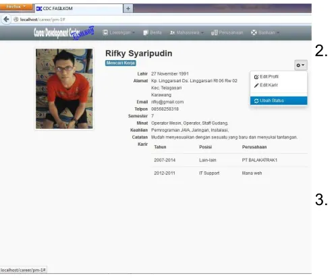336x278 pixels.
Task: Click the 2012-2011 career row year
Action: tap(165, 173)
